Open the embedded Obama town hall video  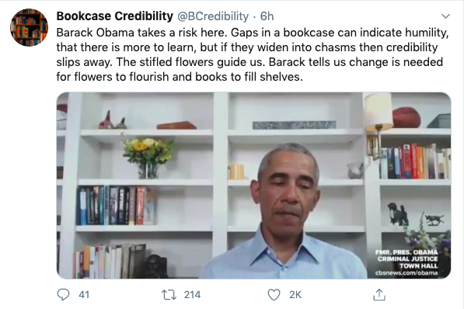coord(253,186)
